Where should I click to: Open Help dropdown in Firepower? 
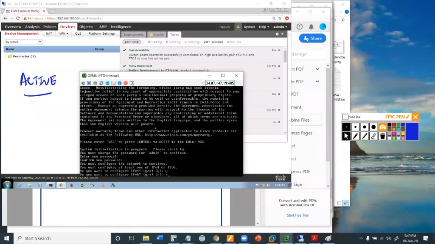[x=264, y=27]
